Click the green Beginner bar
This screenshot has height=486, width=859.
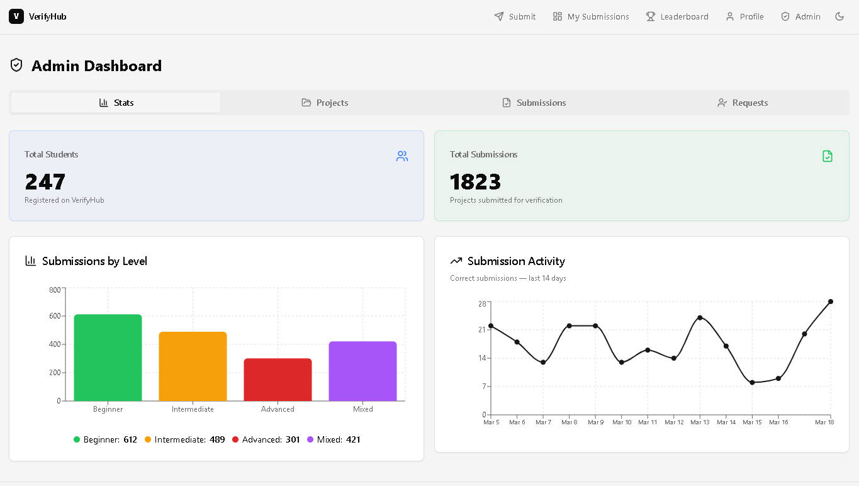pos(108,358)
